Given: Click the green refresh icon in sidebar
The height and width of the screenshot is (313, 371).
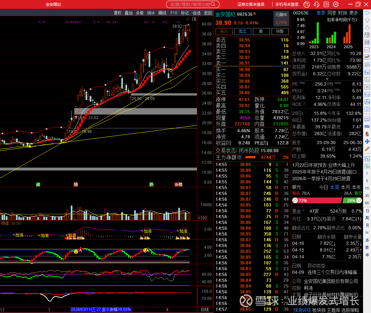Looking at the screenshot, I should [x=367, y=166].
